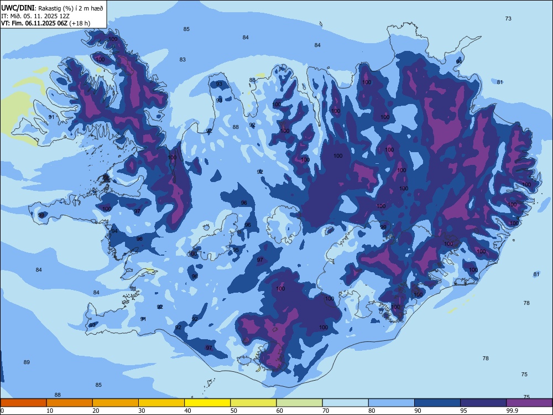
Task: Click the humidity value '83' on the map
Action: pyautogui.click(x=182, y=59)
